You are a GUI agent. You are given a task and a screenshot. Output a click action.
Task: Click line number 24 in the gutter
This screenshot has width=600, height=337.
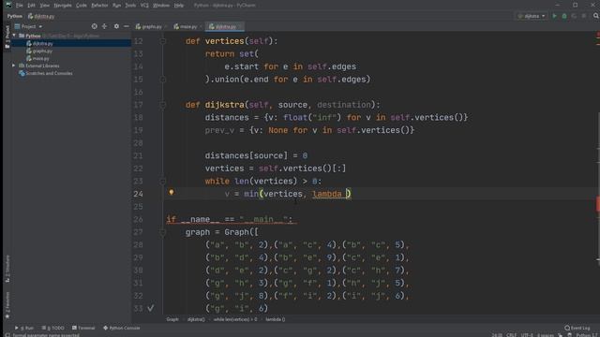pos(138,194)
